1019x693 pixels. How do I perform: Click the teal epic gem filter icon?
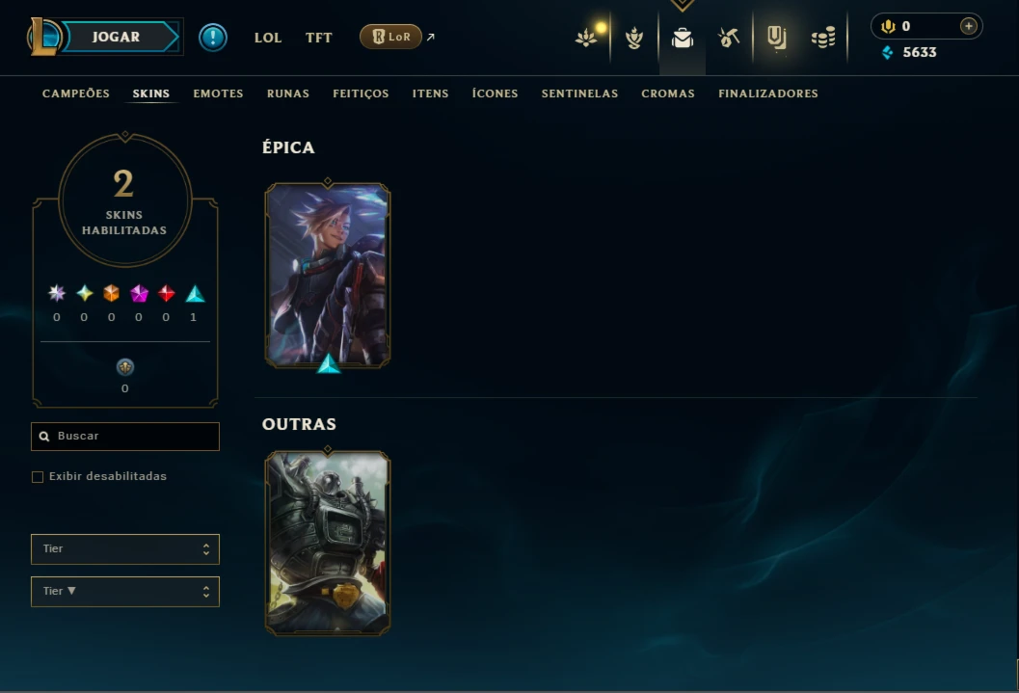pos(195,294)
